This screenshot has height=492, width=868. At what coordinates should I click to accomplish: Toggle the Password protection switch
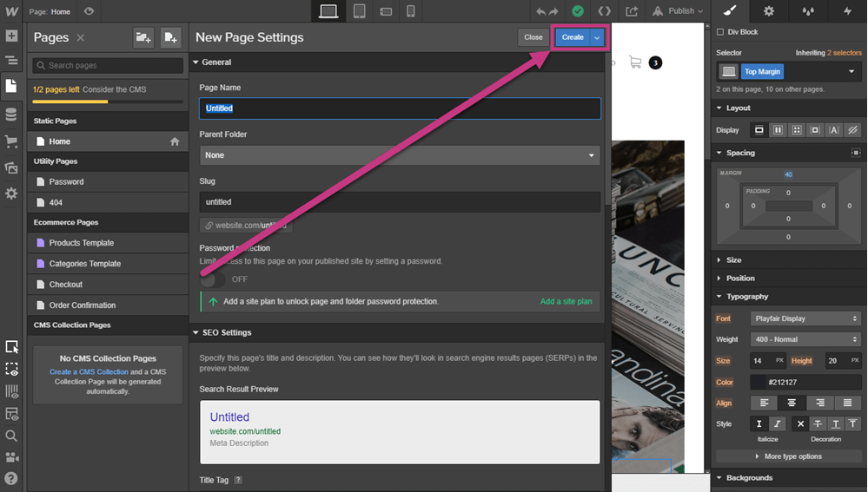pyautogui.click(x=213, y=279)
